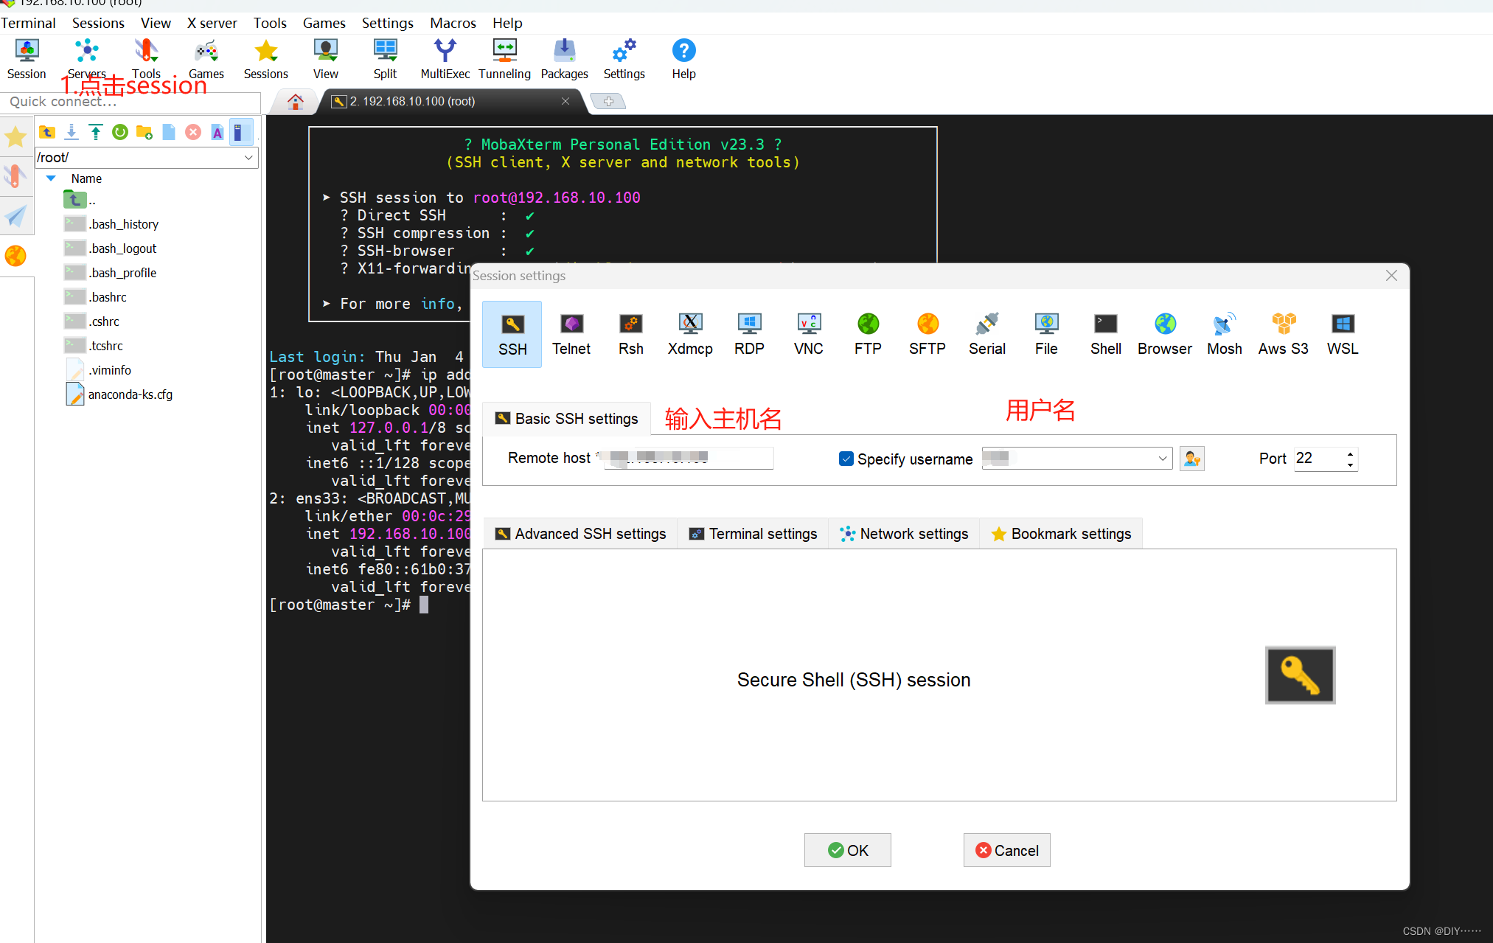Open the /root/ path dropdown
Image resolution: width=1493 pixels, height=943 pixels.
(248, 158)
